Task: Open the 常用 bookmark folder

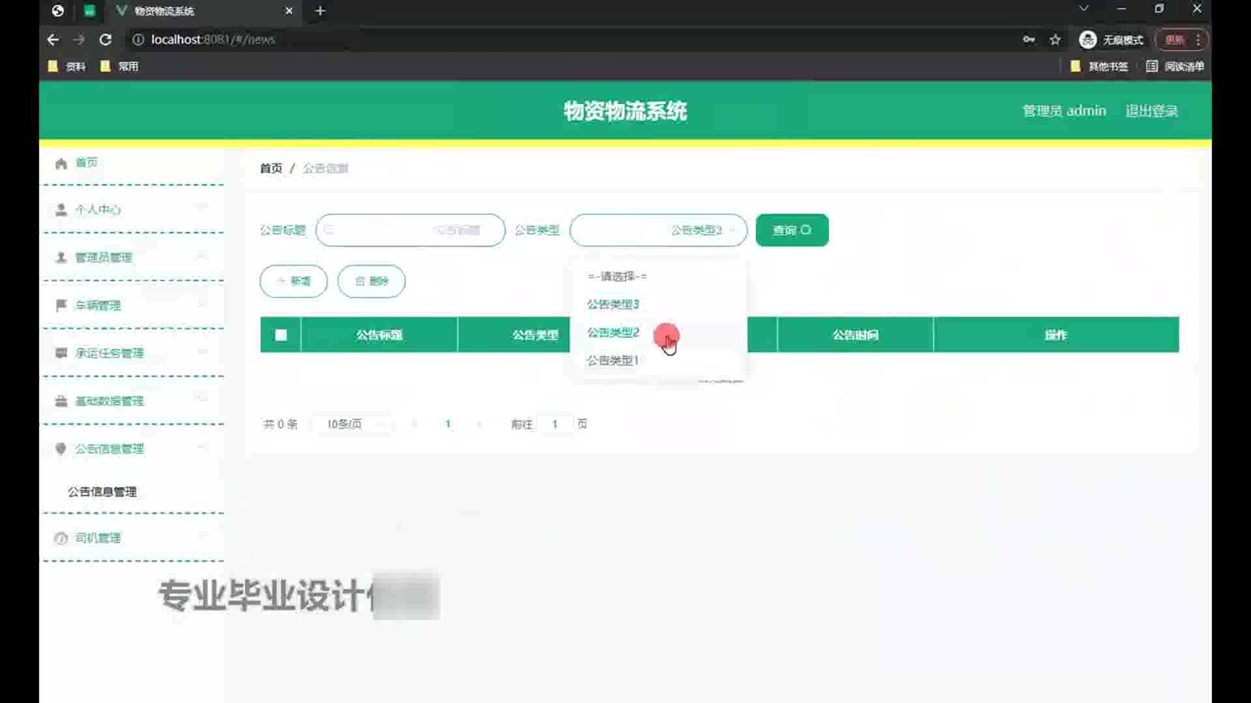Action: (119, 66)
